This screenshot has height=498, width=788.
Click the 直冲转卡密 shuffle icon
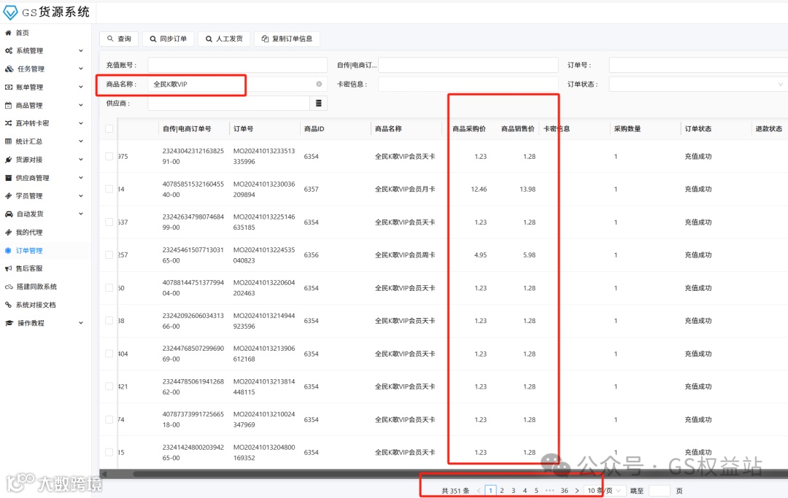pyautogui.click(x=8, y=123)
